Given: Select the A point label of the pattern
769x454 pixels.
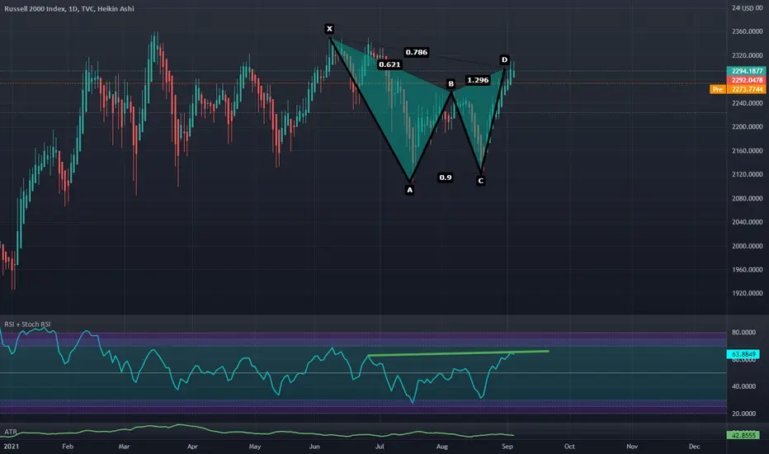Looking at the screenshot, I should [x=409, y=190].
